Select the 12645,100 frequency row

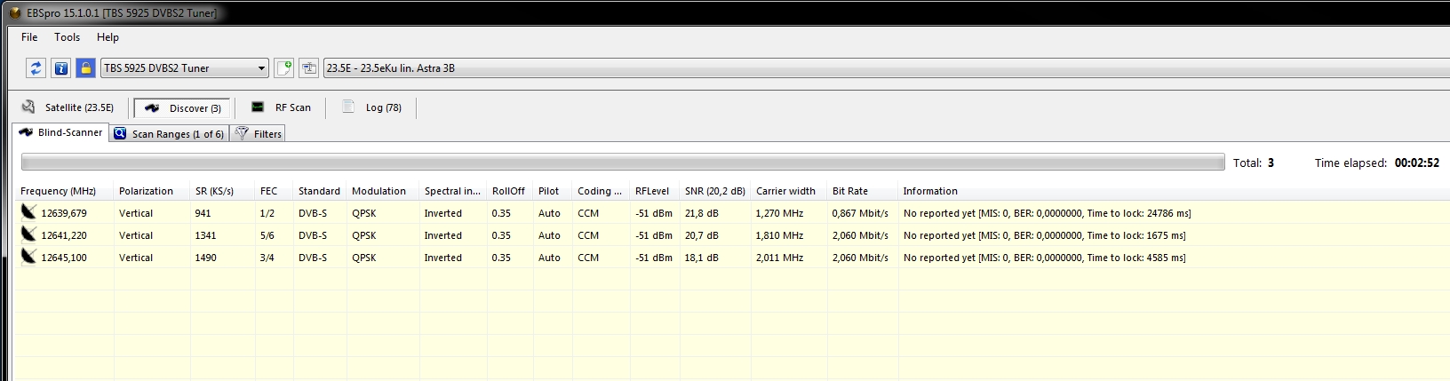pos(64,258)
